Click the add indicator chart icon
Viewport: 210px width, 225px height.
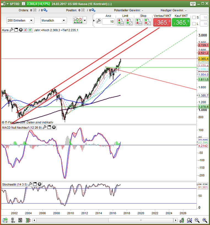click(x=78, y=20)
